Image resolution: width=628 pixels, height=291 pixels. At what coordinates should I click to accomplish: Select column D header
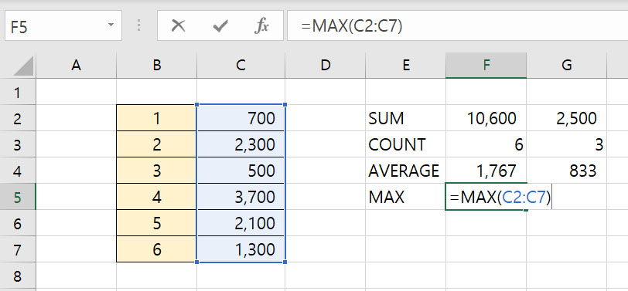pos(325,66)
